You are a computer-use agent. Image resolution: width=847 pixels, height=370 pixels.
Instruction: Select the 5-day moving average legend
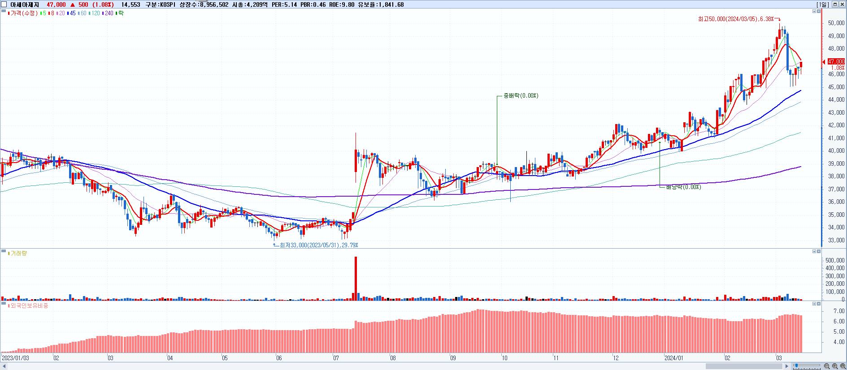(43, 13)
